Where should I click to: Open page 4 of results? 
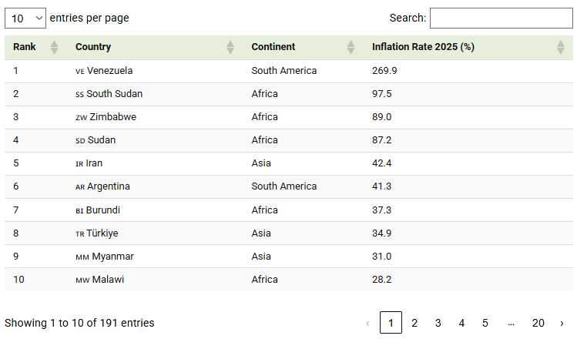tap(461, 323)
